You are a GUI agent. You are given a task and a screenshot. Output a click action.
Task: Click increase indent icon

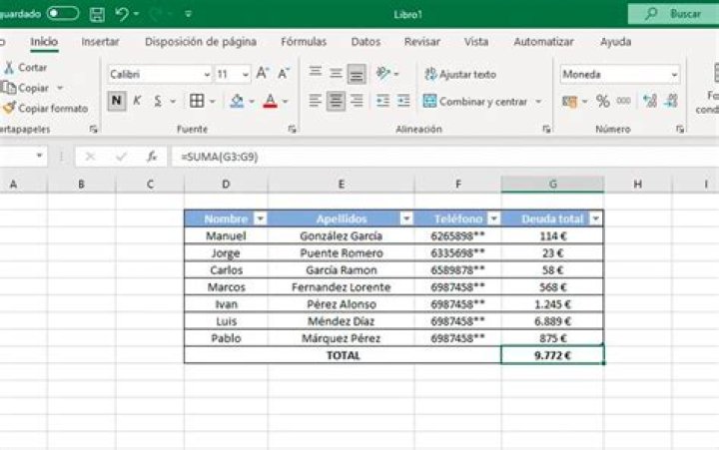pos(403,101)
